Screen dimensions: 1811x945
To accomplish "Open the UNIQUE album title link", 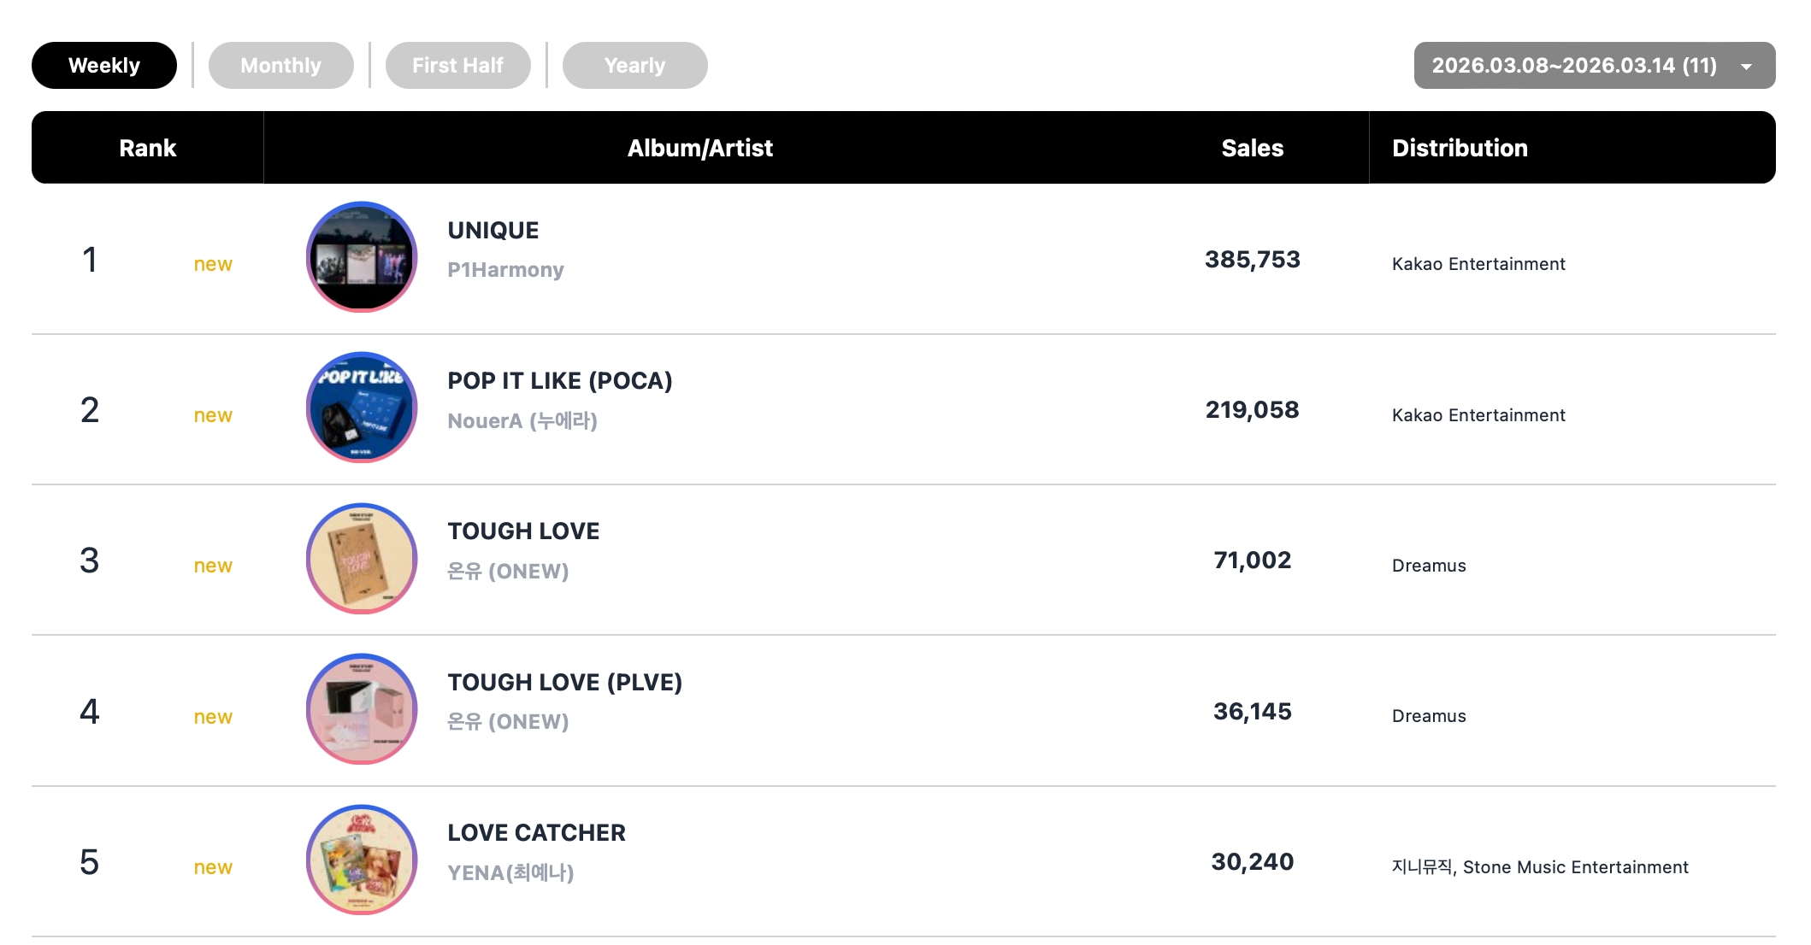I will (x=493, y=231).
